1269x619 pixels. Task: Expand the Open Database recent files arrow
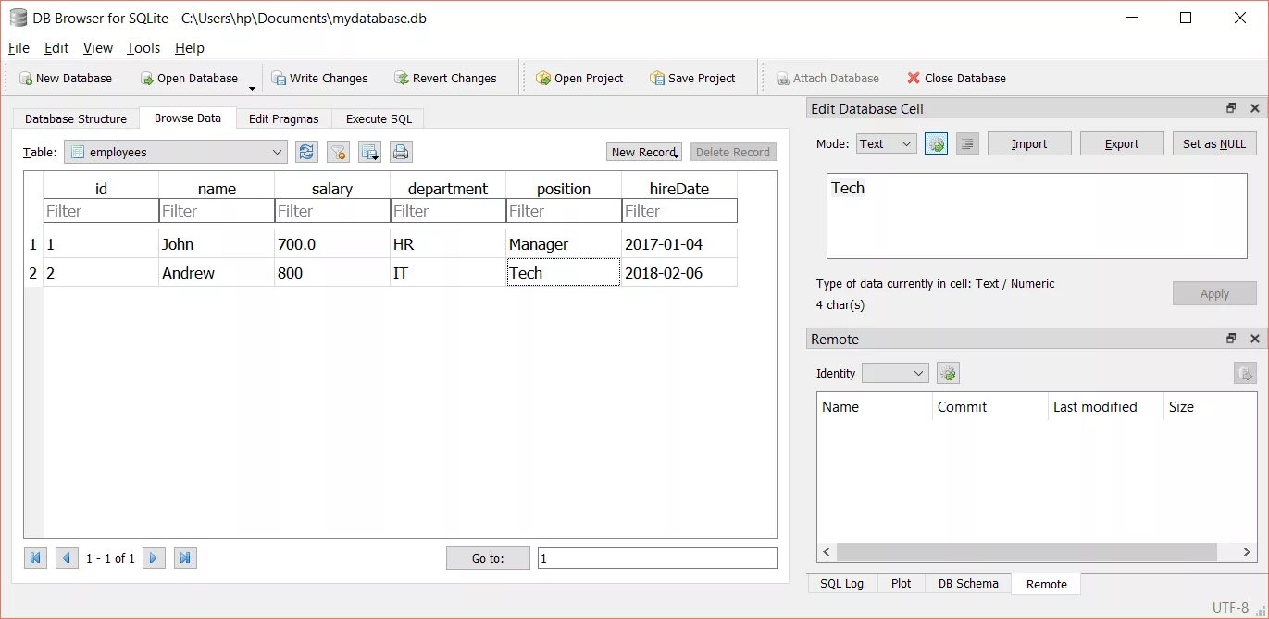click(x=252, y=89)
